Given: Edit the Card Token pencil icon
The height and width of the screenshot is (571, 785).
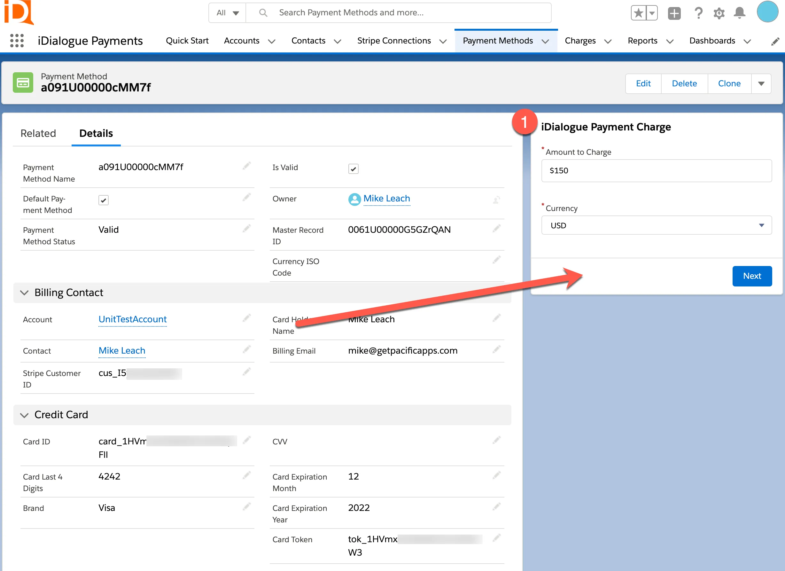Looking at the screenshot, I should (496, 538).
